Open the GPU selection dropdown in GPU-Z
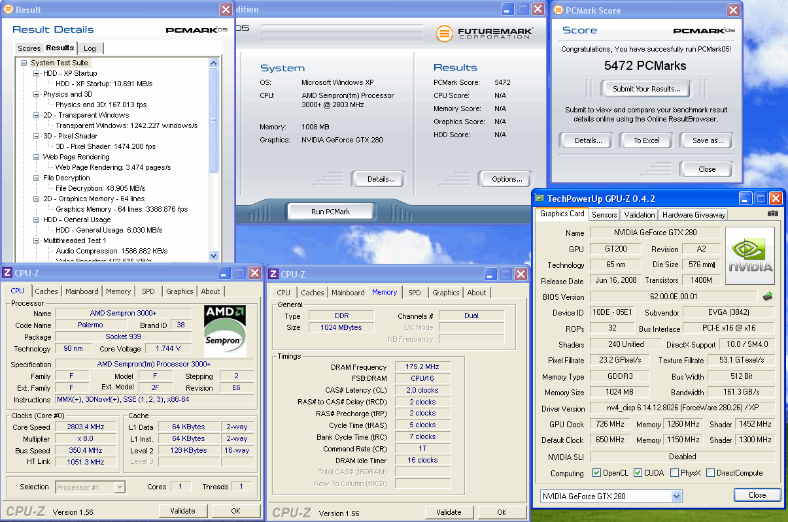 [677, 497]
